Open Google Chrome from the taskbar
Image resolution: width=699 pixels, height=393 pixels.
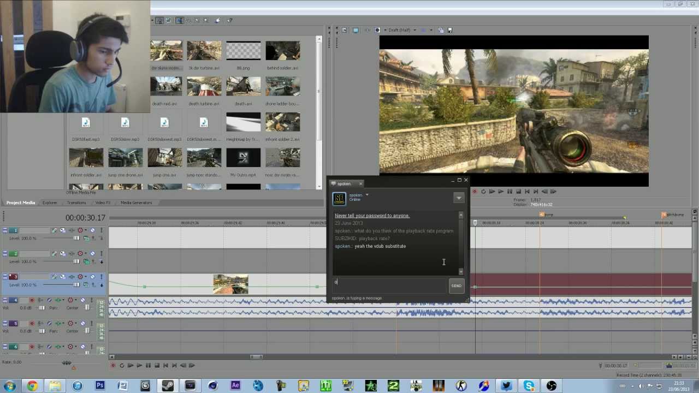(x=32, y=386)
